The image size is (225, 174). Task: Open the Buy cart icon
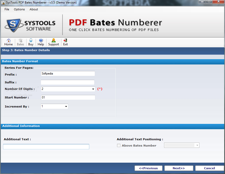point(31,42)
